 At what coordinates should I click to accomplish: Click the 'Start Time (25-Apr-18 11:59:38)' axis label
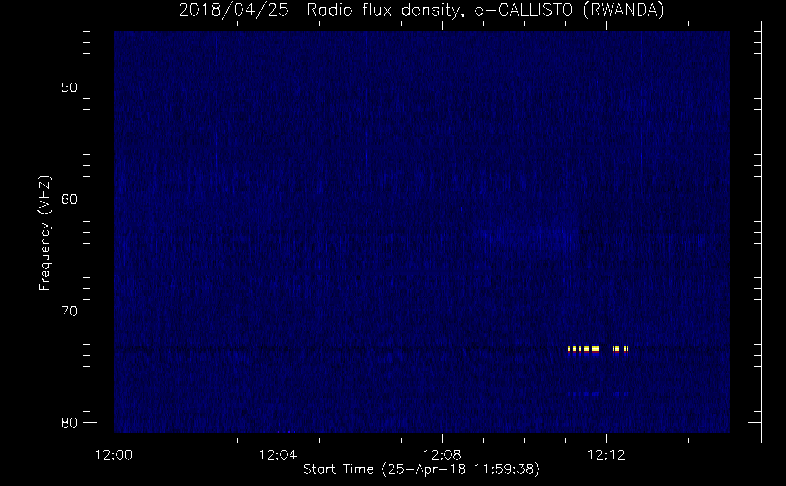coord(421,469)
